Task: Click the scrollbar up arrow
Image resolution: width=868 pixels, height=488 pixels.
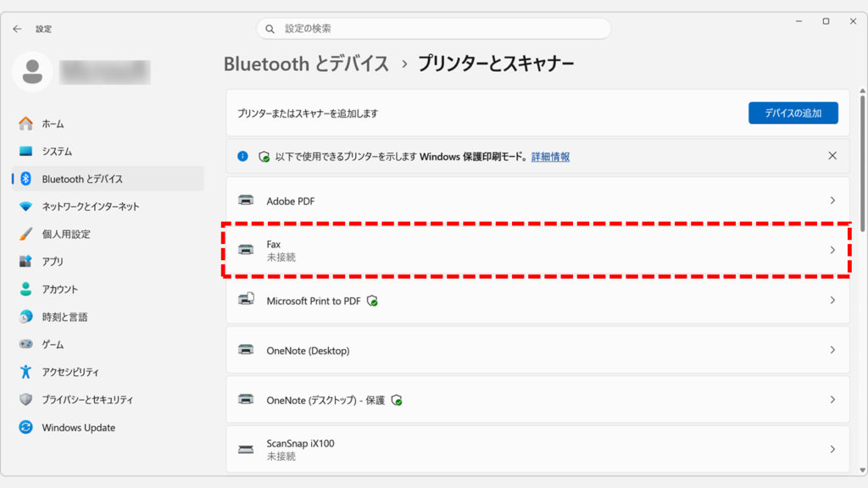Action: [862, 91]
